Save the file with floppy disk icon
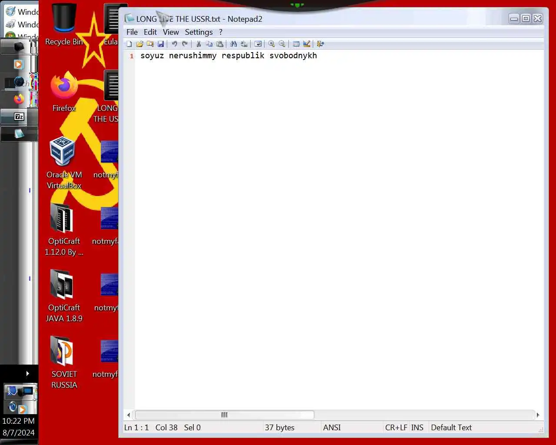 pyautogui.click(x=161, y=44)
